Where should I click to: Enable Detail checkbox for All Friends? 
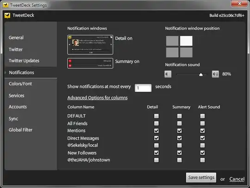pos(156,123)
